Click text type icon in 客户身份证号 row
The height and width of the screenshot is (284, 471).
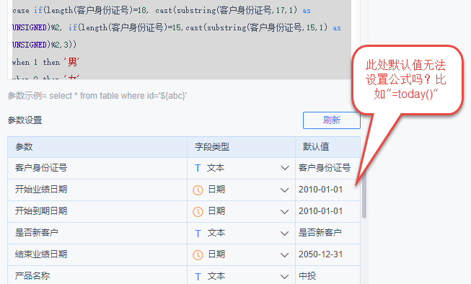tap(198, 168)
